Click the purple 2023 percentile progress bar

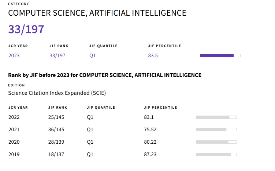[220, 55]
